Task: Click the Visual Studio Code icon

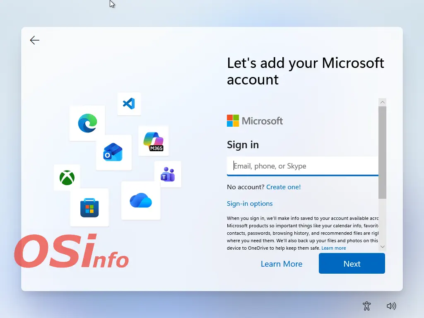Action: [x=129, y=104]
